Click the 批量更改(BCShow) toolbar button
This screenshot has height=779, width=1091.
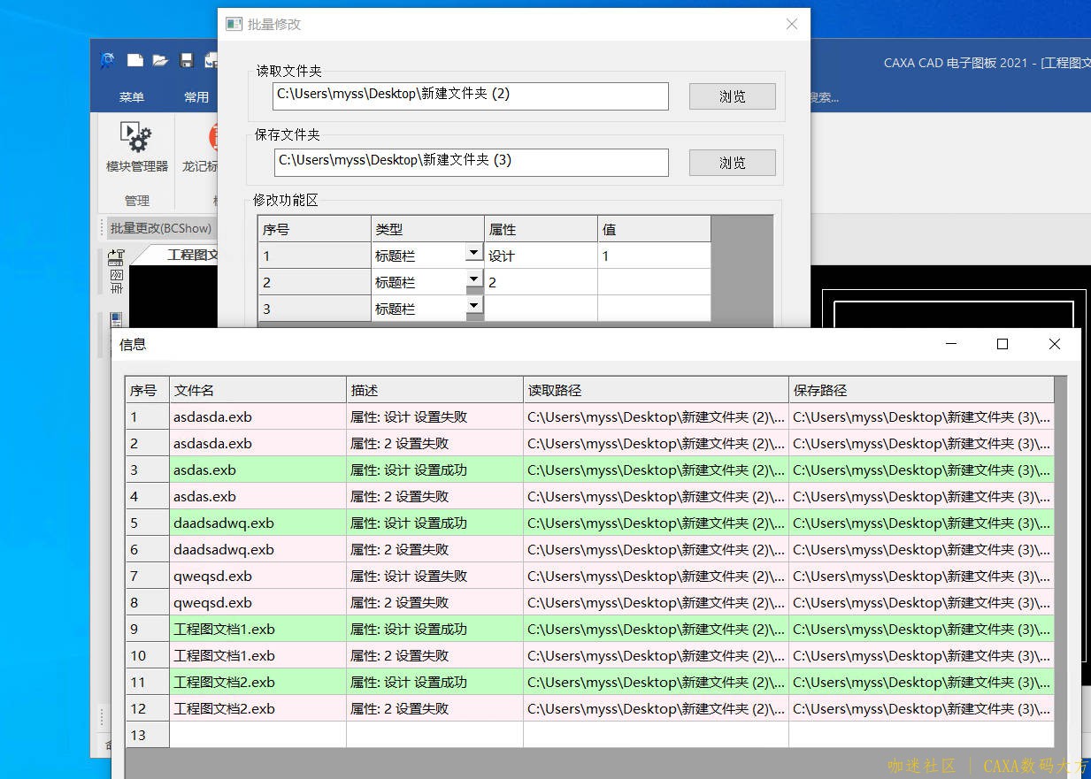160,228
